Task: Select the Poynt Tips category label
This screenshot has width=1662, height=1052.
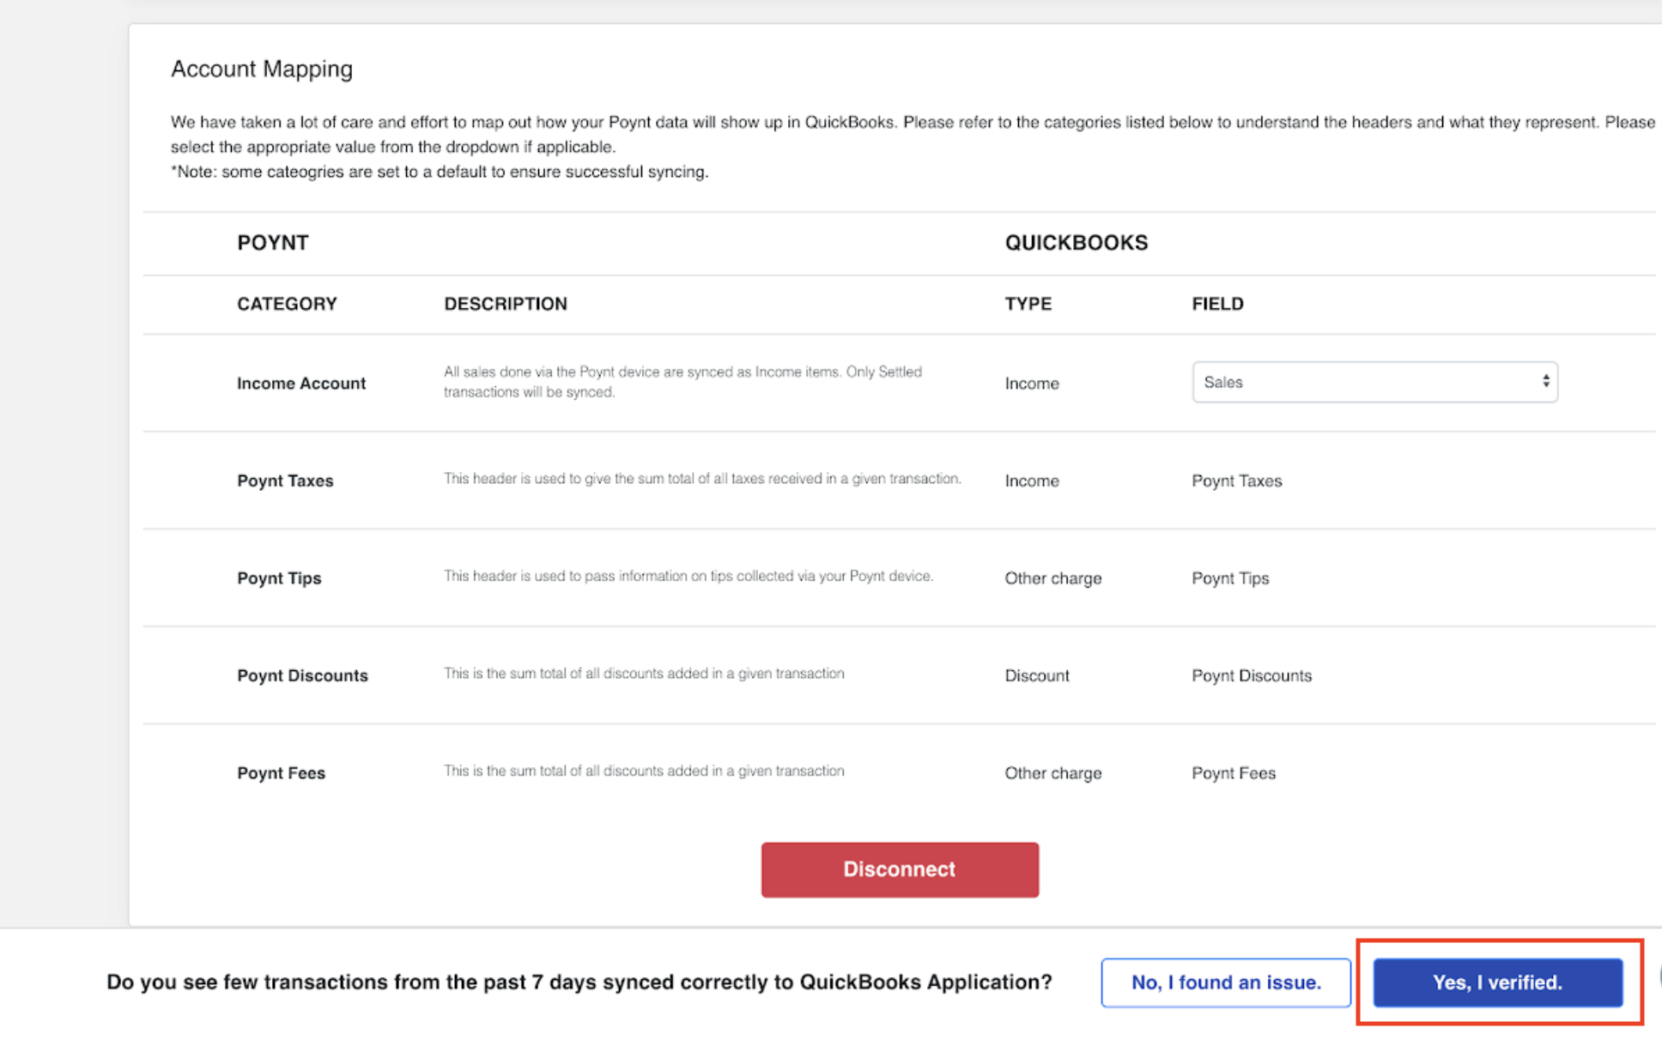Action: [x=279, y=578]
